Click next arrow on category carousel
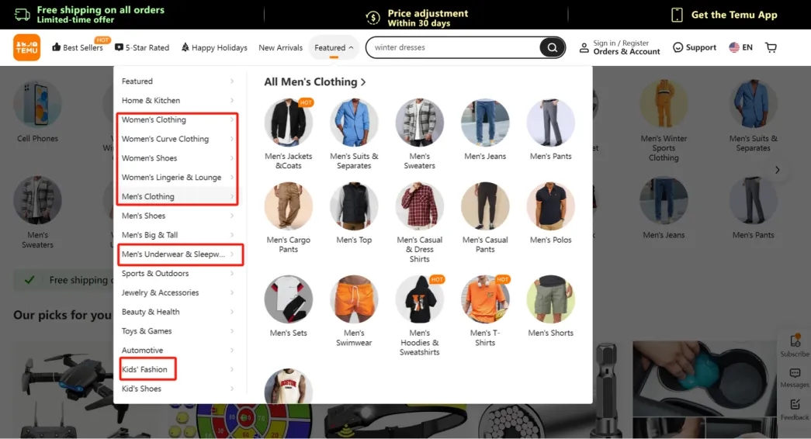Screen dimensions: 811x439 [x=777, y=170]
